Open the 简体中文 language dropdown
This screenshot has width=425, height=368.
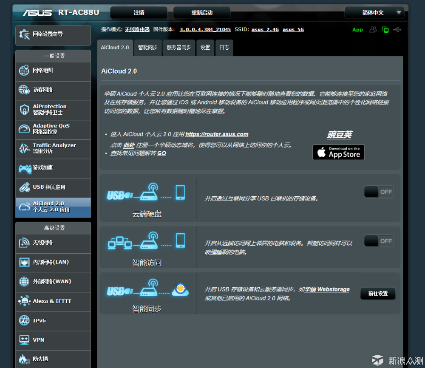[374, 13]
